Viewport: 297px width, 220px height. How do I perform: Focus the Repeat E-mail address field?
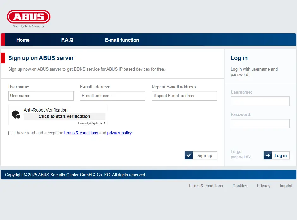[184, 96]
